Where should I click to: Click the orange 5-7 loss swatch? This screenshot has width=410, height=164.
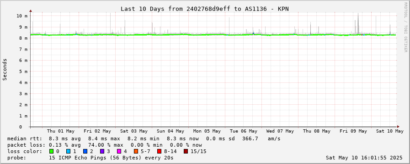[x=136, y=151]
